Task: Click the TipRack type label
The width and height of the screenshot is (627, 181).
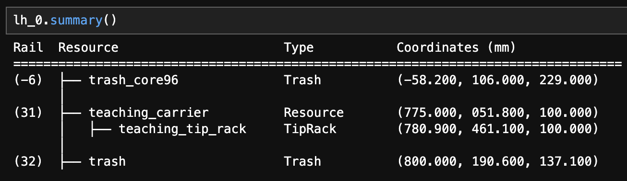Action: click(x=310, y=129)
